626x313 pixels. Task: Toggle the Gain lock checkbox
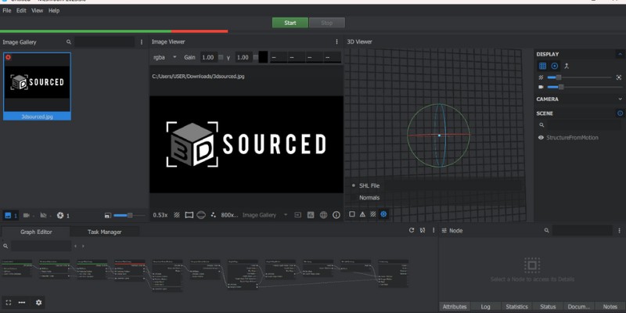[x=221, y=57]
